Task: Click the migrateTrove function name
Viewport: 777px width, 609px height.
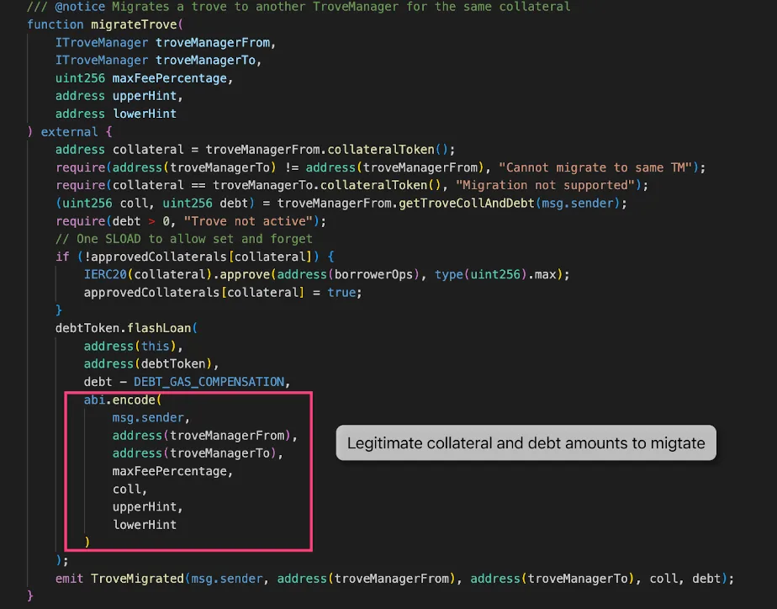Action: tap(134, 24)
